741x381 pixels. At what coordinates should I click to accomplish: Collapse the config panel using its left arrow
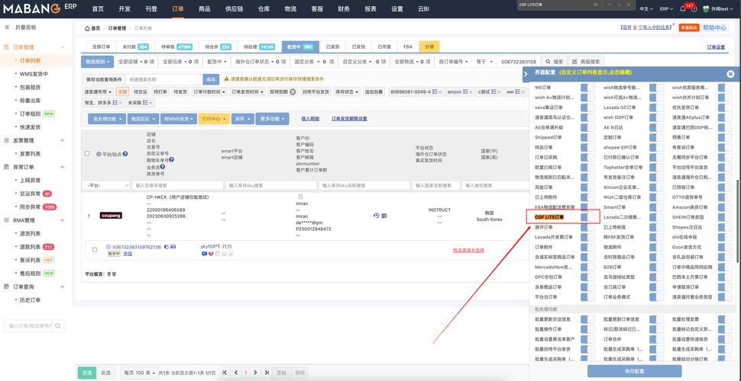[x=526, y=74]
